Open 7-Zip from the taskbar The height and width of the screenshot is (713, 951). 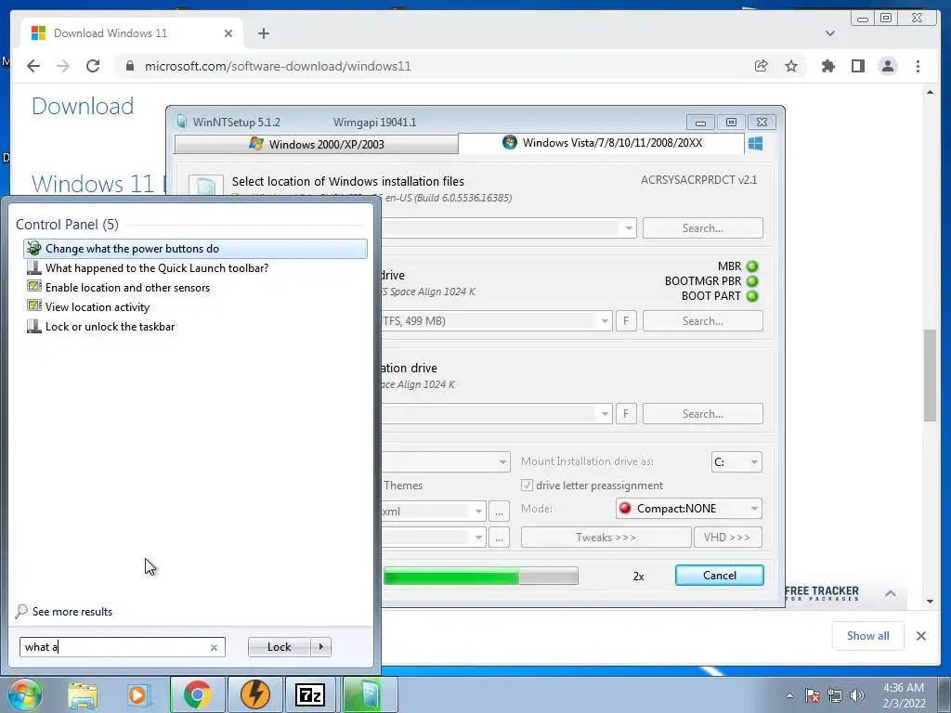coord(310,694)
